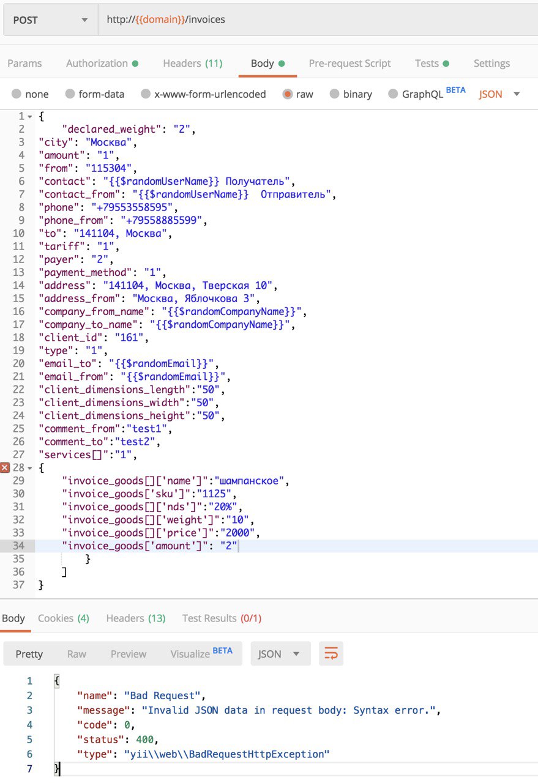Toggle the wrap lines icon in response
The image size is (538, 783).
click(331, 653)
